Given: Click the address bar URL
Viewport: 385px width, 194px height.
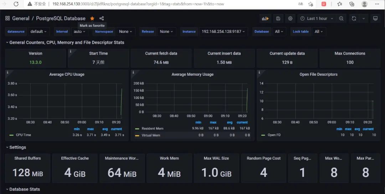Looking at the screenshot, I should (x=138, y=4).
